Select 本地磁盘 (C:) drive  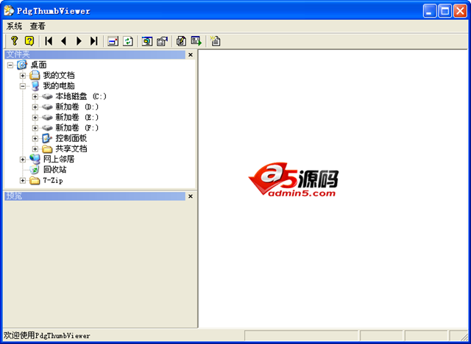pos(81,96)
